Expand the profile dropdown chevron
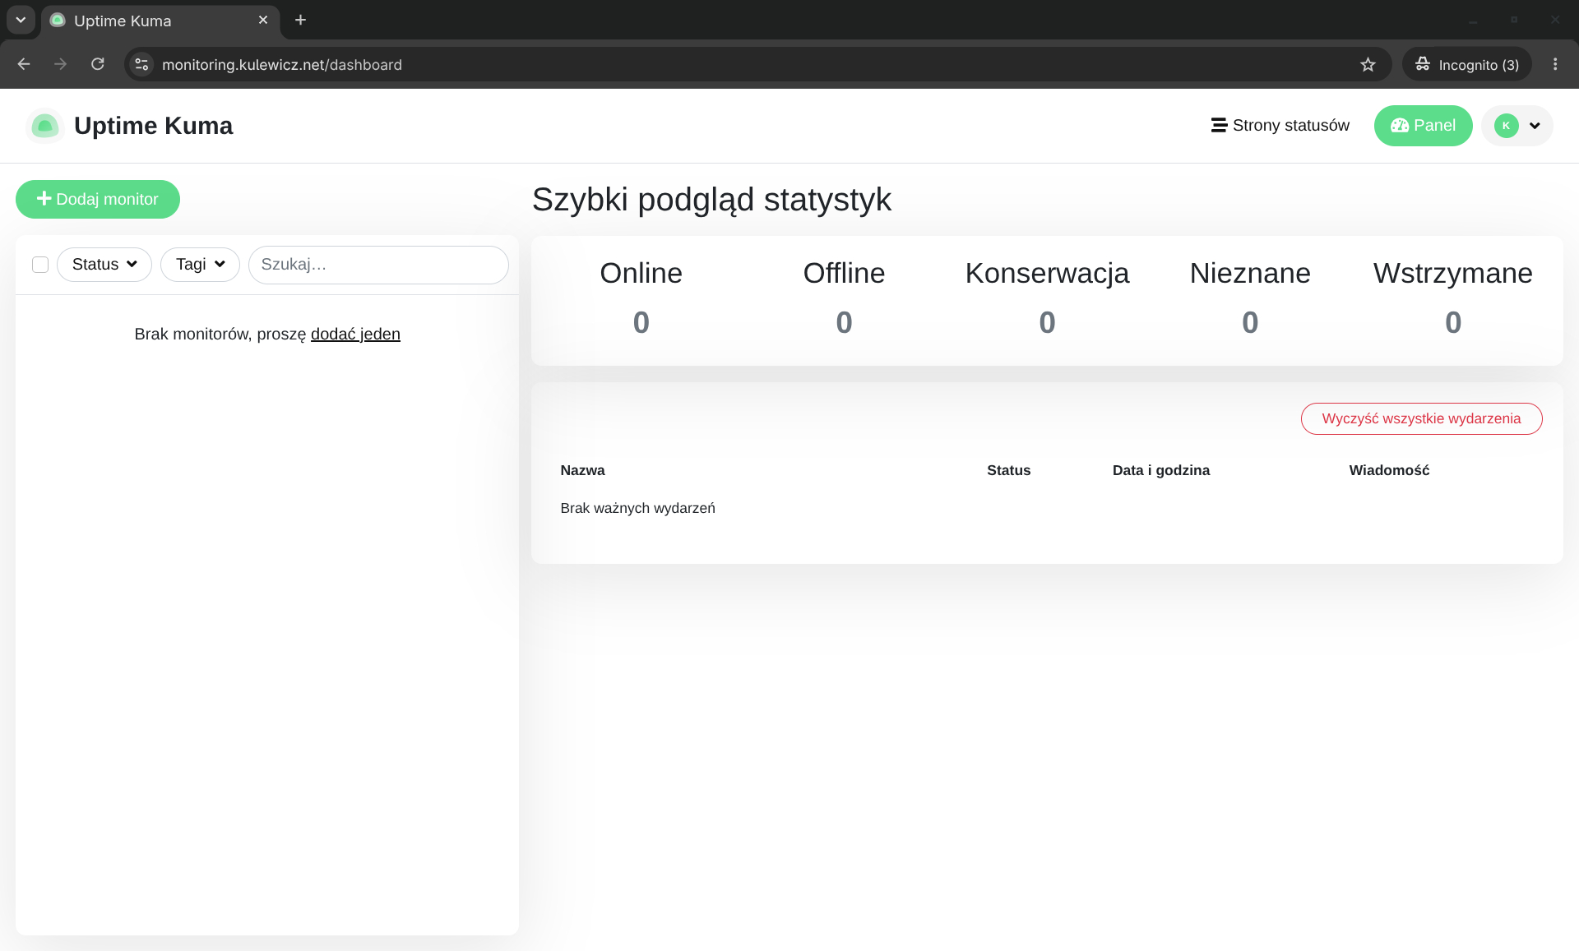 click(x=1535, y=126)
